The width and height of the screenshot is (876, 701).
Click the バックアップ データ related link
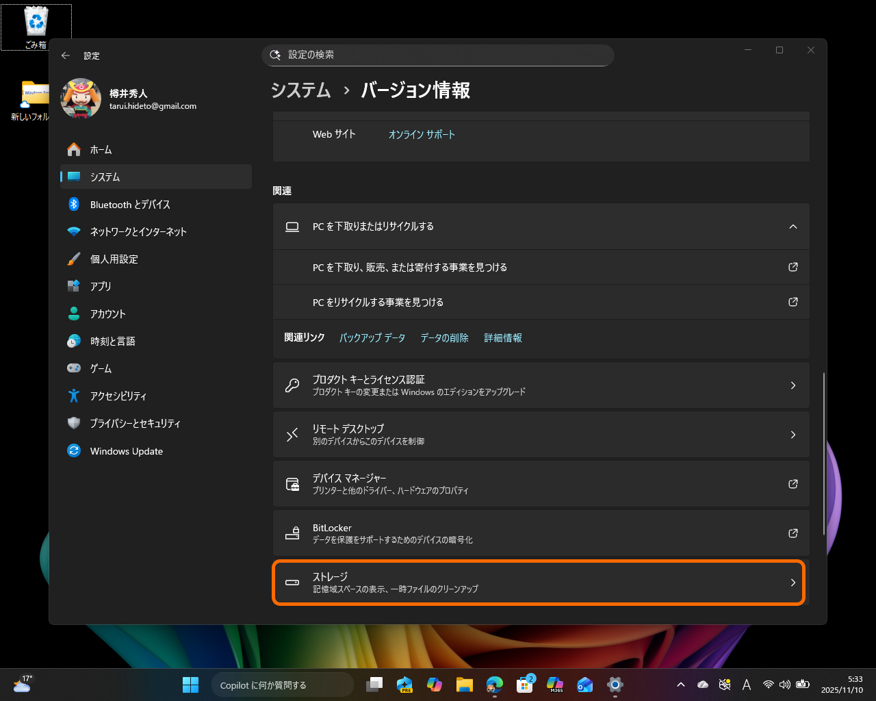pos(372,338)
